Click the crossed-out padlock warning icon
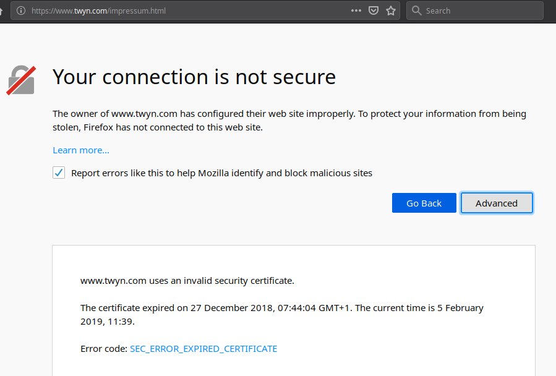 [21, 80]
